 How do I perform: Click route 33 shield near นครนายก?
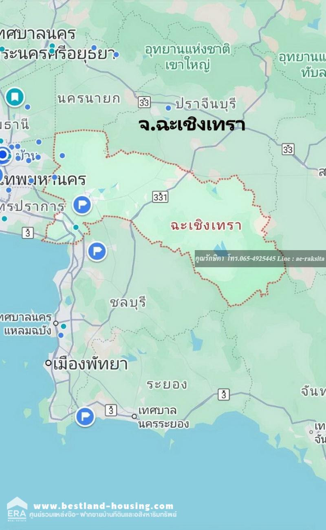point(144,102)
